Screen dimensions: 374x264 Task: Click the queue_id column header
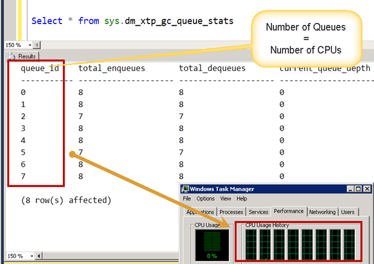pos(39,68)
